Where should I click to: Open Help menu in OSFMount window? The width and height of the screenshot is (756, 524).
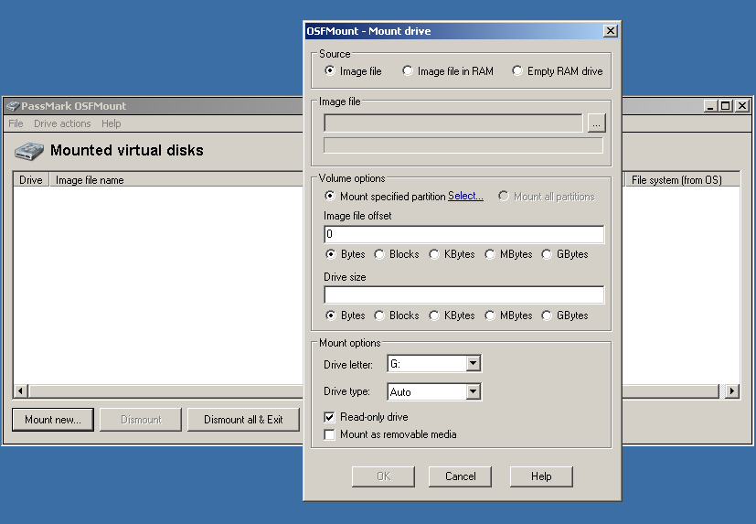[111, 123]
